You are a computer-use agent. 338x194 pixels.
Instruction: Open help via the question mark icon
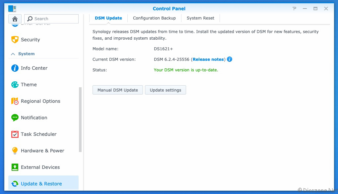click(294, 9)
